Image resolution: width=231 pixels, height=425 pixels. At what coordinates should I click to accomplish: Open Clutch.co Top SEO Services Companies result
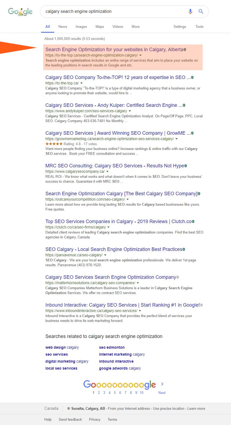(118, 221)
